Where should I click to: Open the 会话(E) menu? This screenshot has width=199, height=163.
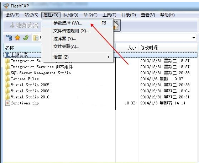tap(12, 15)
